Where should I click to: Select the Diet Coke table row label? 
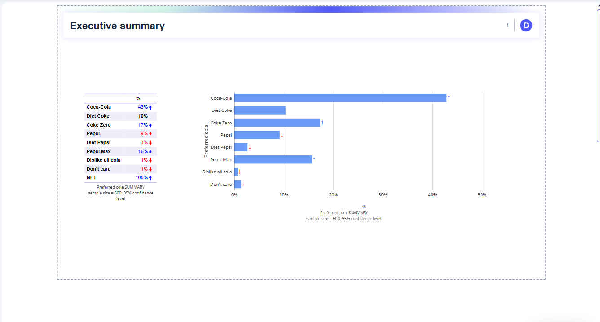pyautogui.click(x=98, y=116)
